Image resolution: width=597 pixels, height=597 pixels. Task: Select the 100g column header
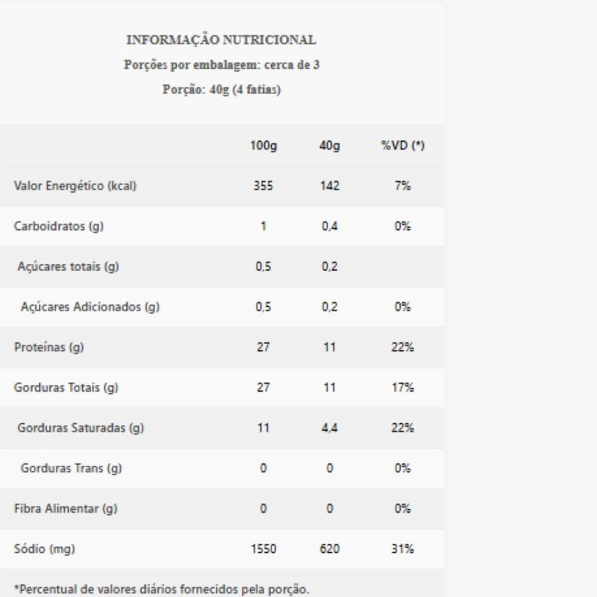pyautogui.click(x=263, y=146)
